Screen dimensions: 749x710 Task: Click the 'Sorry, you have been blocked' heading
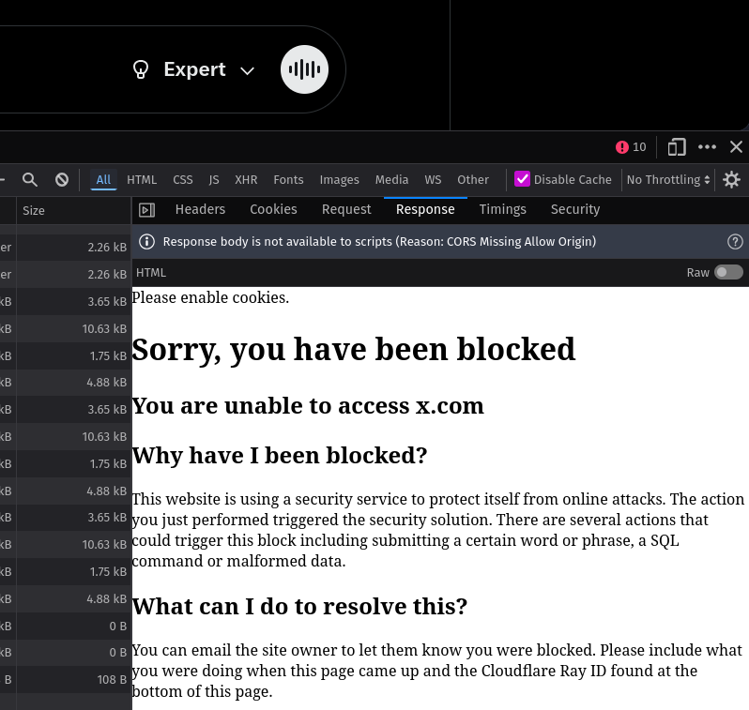pos(354,349)
